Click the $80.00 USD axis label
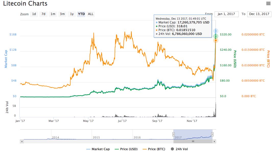273x153 pixels. (x=225, y=81)
